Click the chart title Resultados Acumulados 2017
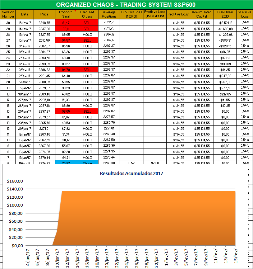This screenshot has height=269, width=253. click(x=132, y=173)
